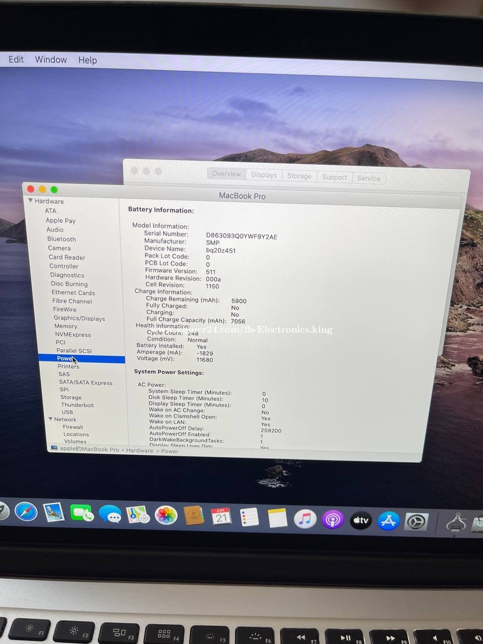Select SPI in the Hardware list
The width and height of the screenshot is (483, 644).
click(x=64, y=389)
